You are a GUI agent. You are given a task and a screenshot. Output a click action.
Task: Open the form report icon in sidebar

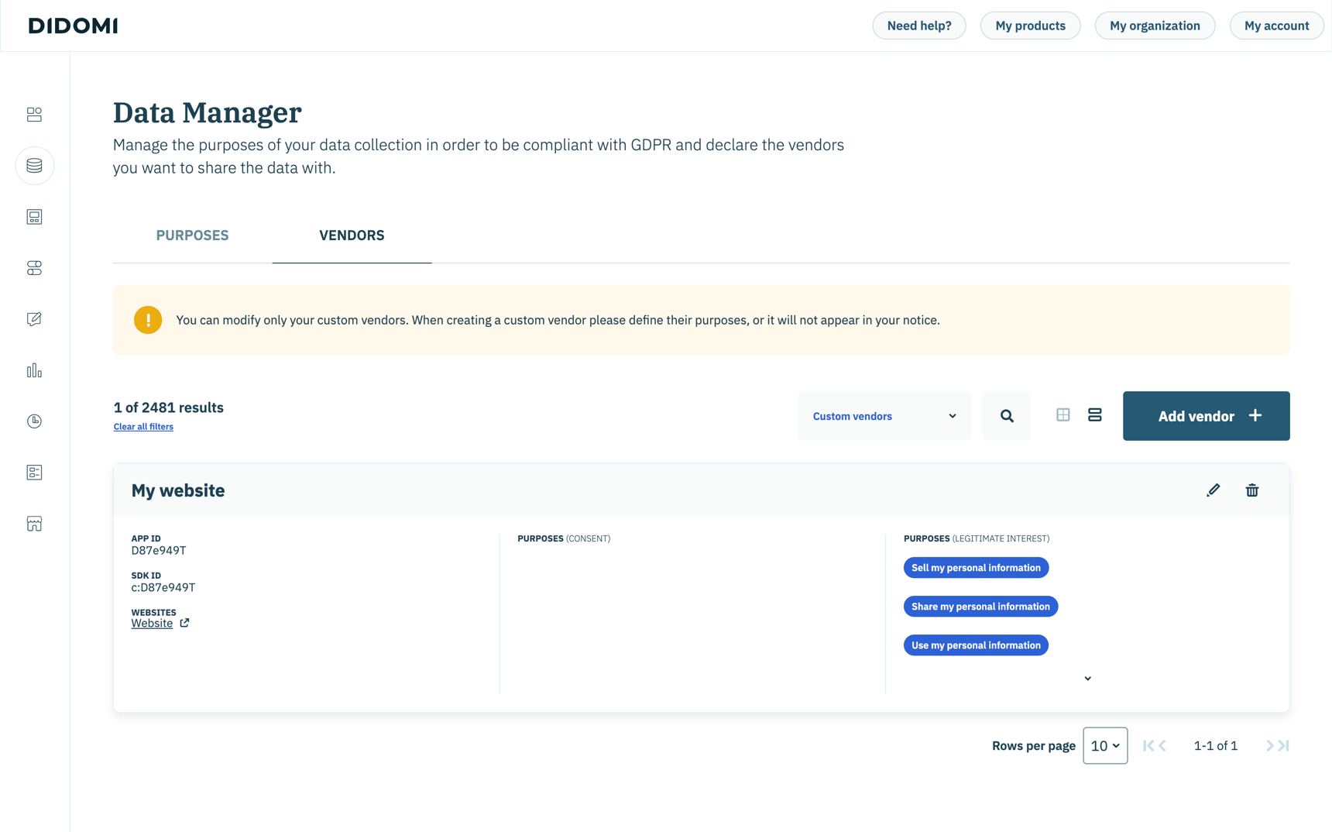coord(34,472)
